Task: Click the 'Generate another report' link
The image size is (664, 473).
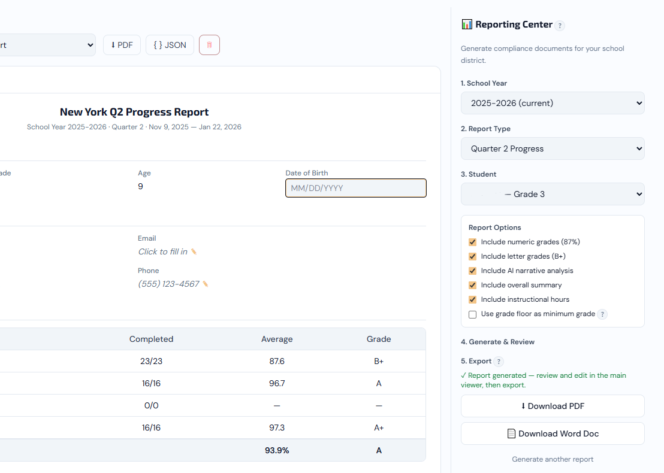Action: tap(552, 459)
